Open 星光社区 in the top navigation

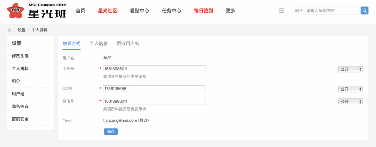click(108, 11)
